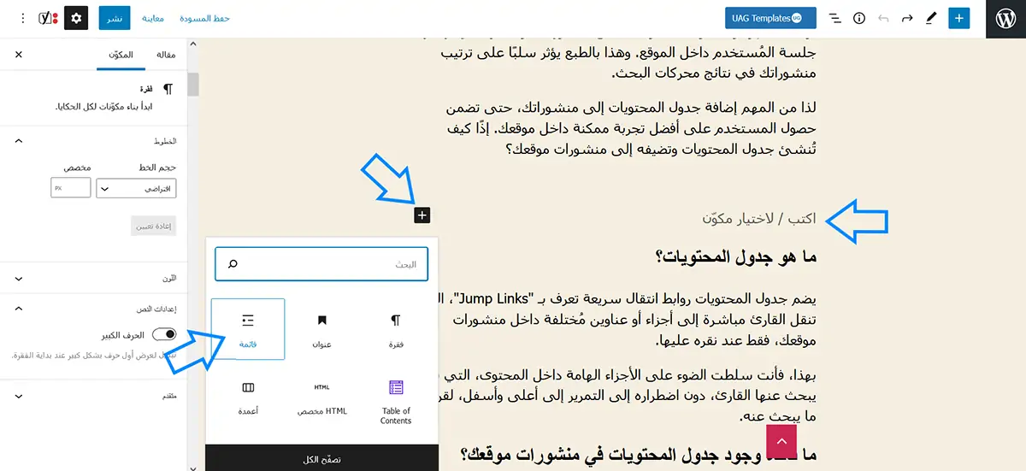Insert the Table of Contents block
Screen dimensions: 1026x471
tap(396, 401)
